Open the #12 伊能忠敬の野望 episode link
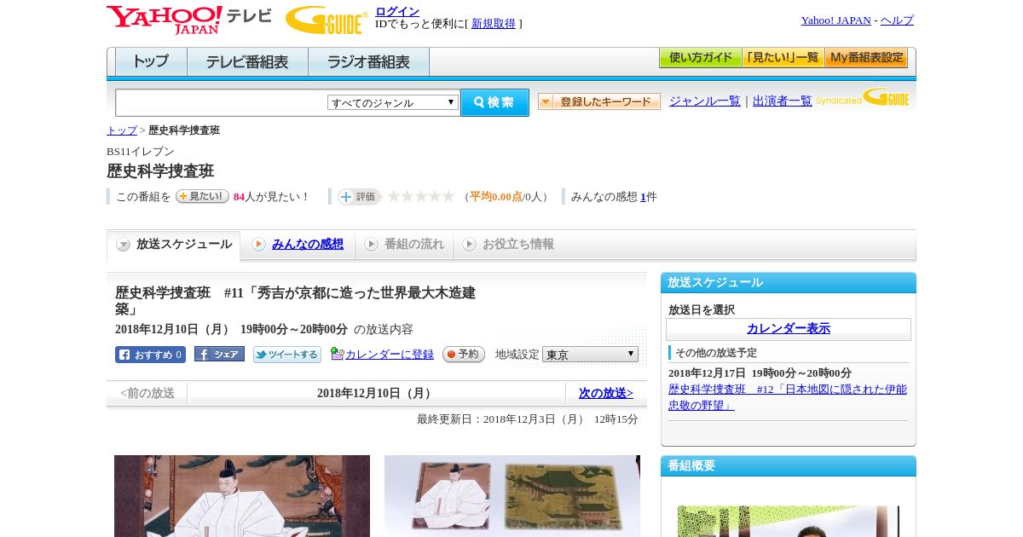 click(788, 397)
